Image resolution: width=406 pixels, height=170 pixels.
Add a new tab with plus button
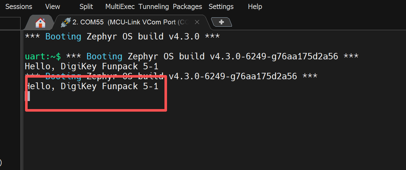tap(221, 22)
